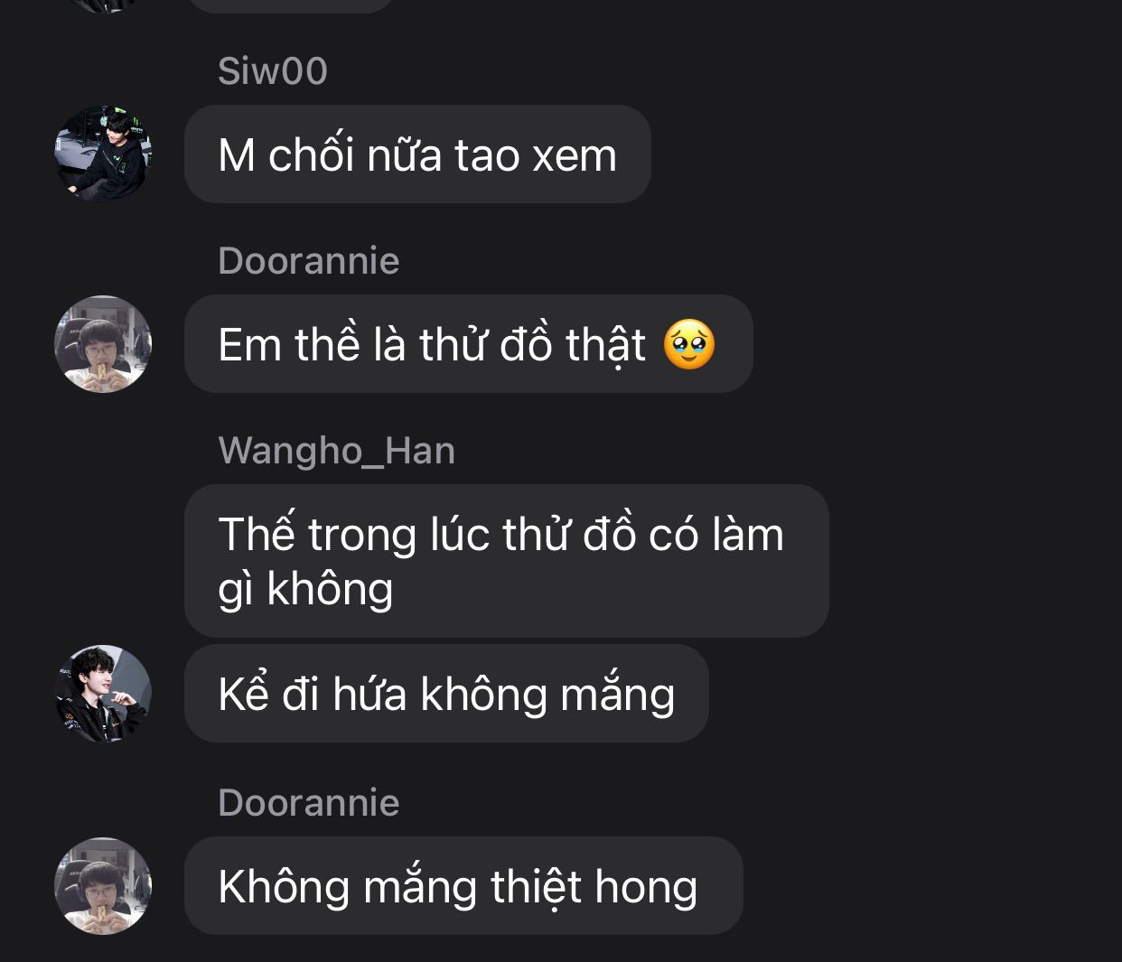
Task: Click 'gì không' on Wangho_Han's second line
Action: coord(306,590)
